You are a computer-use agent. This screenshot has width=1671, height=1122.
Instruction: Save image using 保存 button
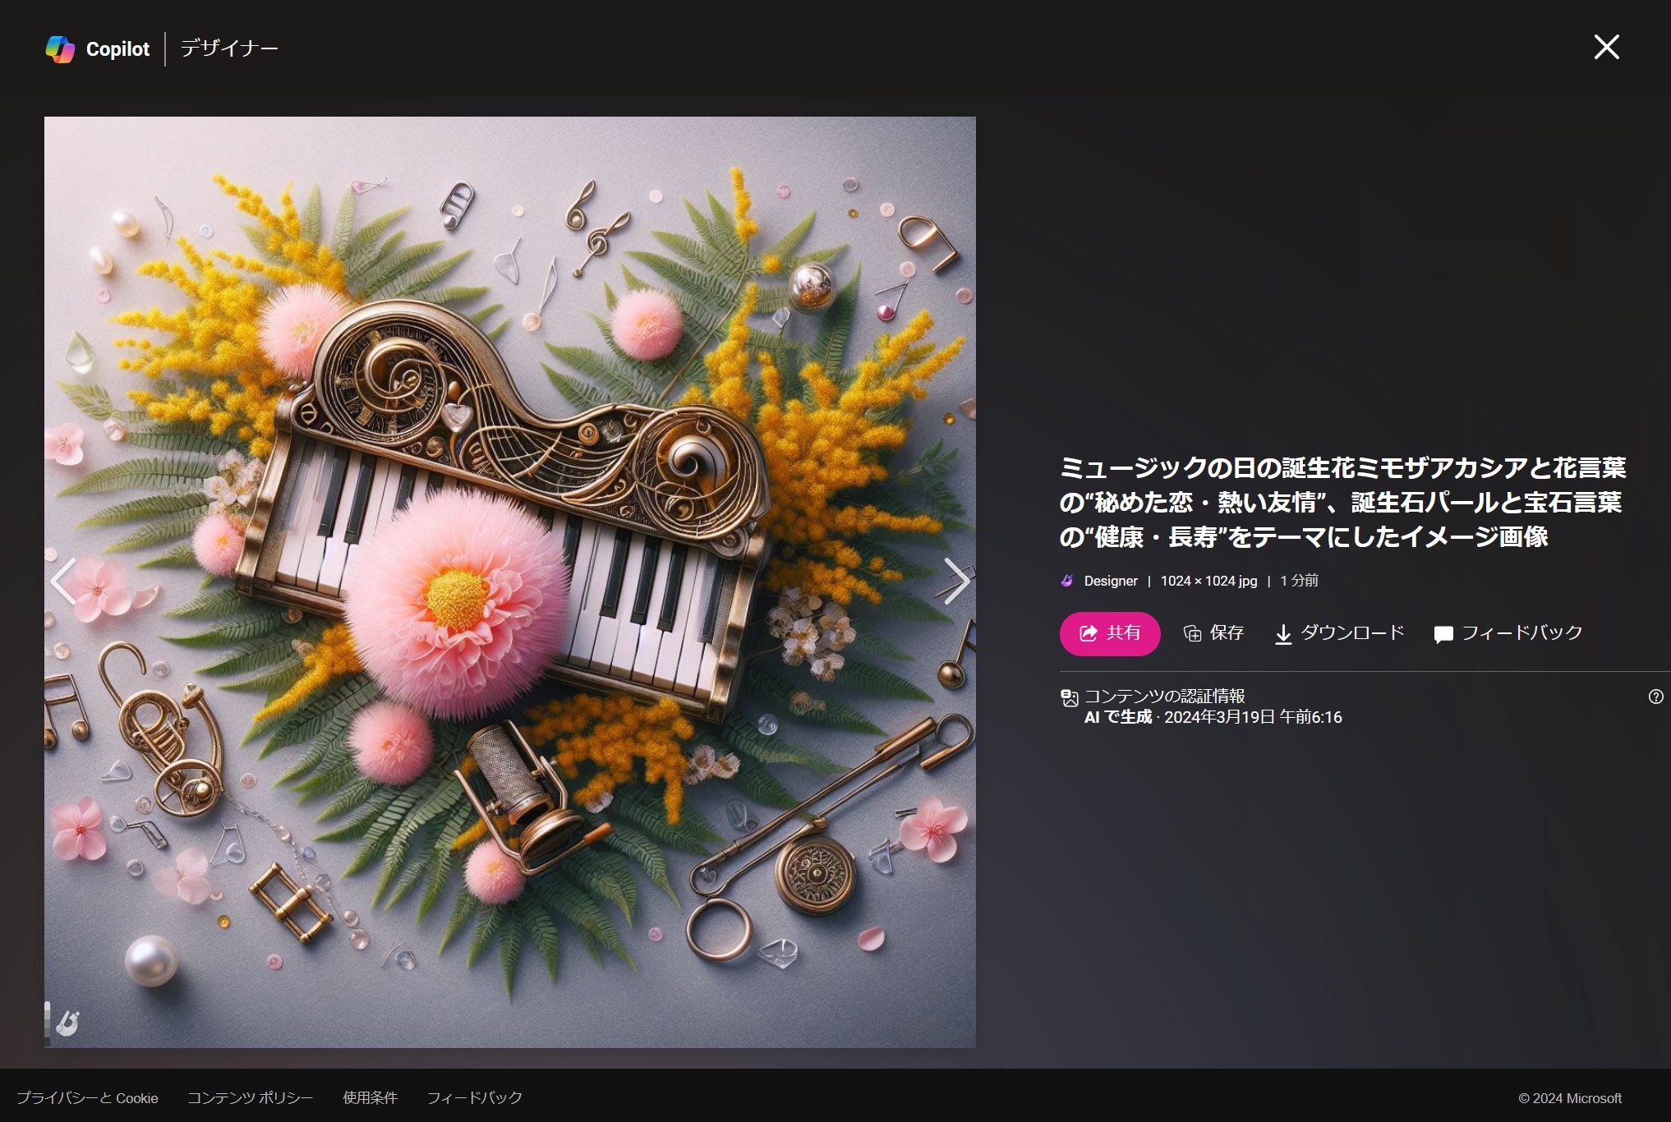point(1213,633)
